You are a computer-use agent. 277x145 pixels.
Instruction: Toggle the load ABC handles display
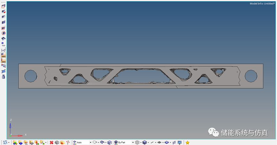3,60
